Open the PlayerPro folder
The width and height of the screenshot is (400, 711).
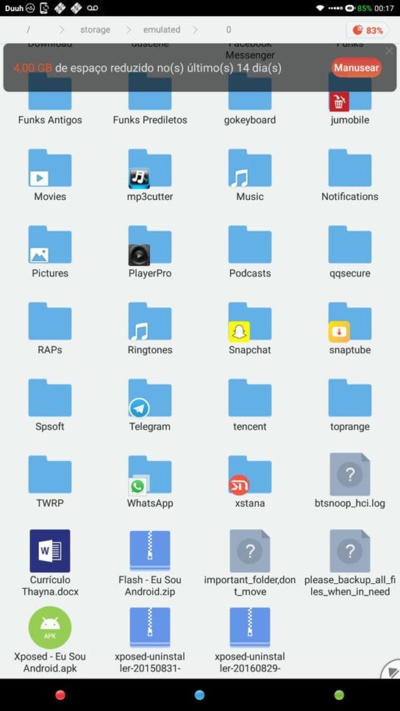tap(150, 253)
